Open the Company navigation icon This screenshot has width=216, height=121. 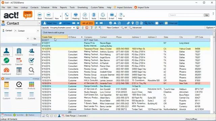[x=19, y=52]
